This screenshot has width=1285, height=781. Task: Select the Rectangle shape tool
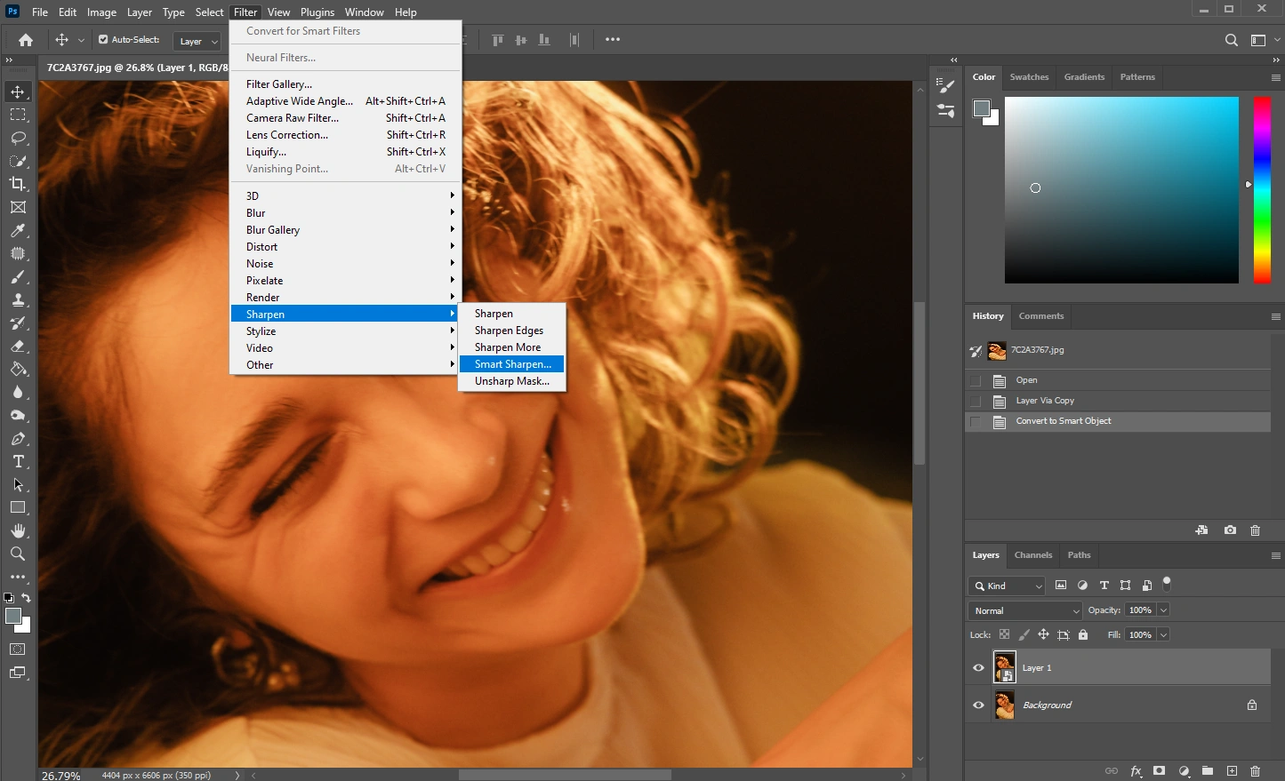[x=18, y=507]
